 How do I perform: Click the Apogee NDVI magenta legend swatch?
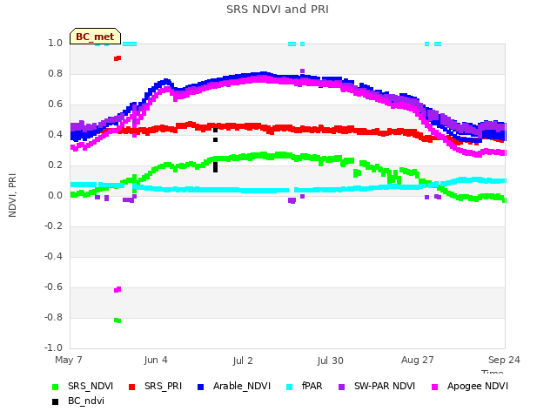click(434, 387)
